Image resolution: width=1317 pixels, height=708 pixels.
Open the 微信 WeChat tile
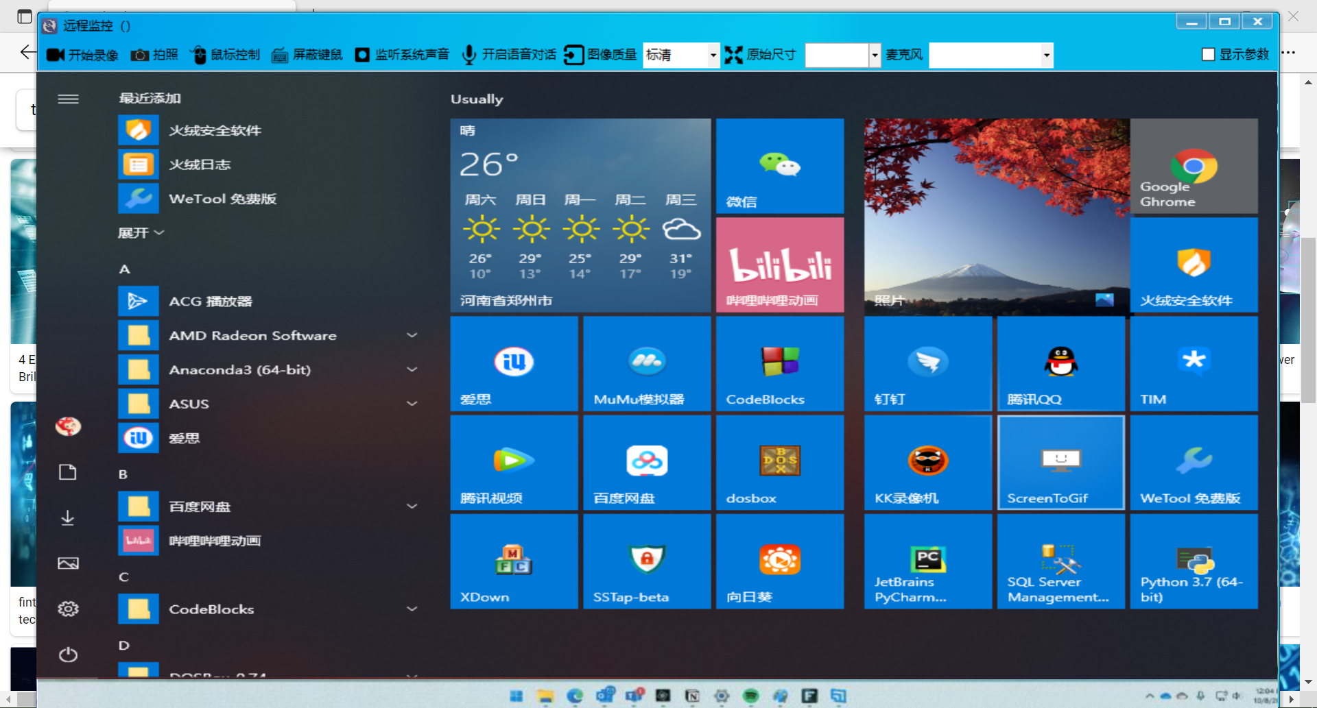780,166
